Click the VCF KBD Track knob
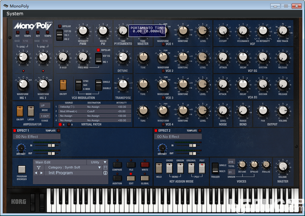305x216 pixels. point(283,31)
